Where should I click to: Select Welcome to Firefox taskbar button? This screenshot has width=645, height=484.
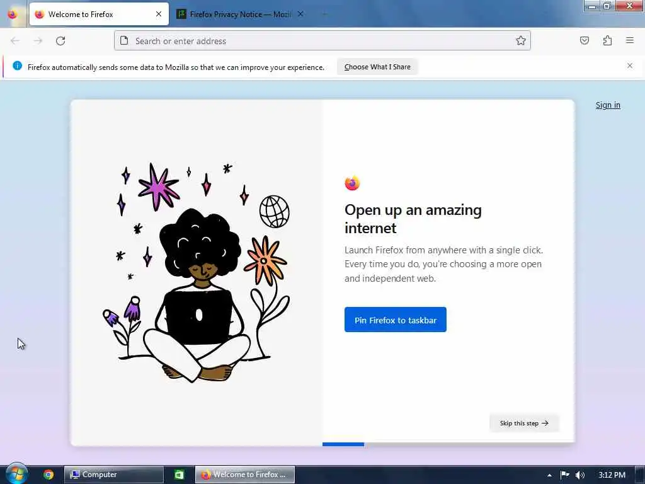(x=245, y=475)
